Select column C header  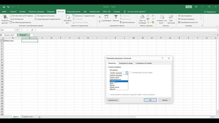pos(42,38)
